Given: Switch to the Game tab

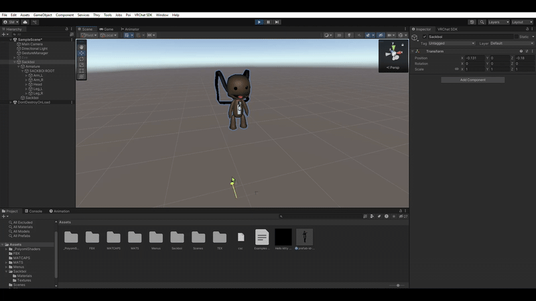Looking at the screenshot, I should [107, 29].
